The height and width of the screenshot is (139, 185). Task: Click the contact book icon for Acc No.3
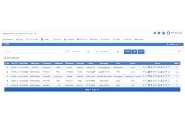[x=149, y=76]
